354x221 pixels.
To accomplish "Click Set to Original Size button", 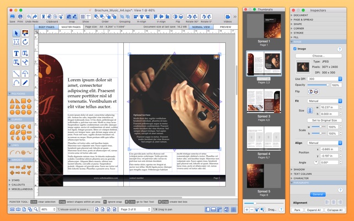I will pos(324,120).
